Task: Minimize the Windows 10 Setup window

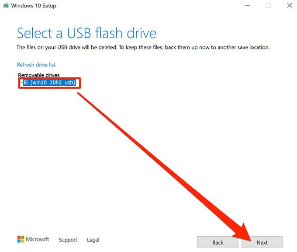Action: [x=247, y=5]
